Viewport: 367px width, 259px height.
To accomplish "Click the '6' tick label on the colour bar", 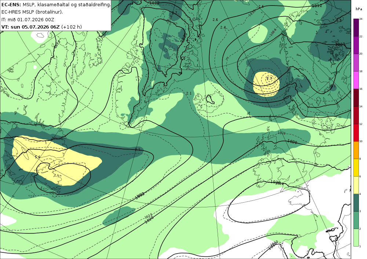I will click(x=360, y=176).
